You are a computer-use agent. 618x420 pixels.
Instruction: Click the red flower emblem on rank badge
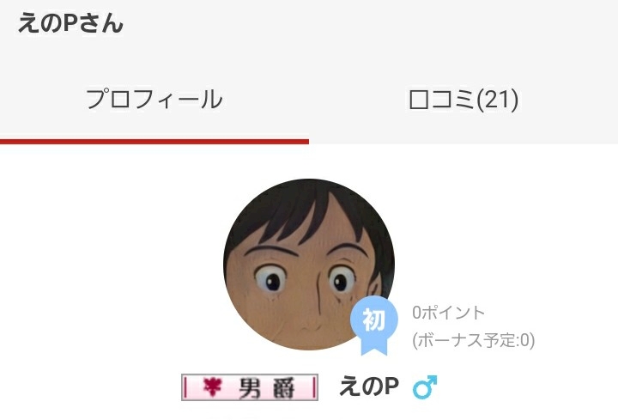pyautogui.click(x=213, y=387)
